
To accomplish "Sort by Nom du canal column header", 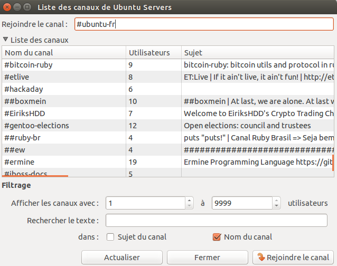I will click(x=64, y=53).
